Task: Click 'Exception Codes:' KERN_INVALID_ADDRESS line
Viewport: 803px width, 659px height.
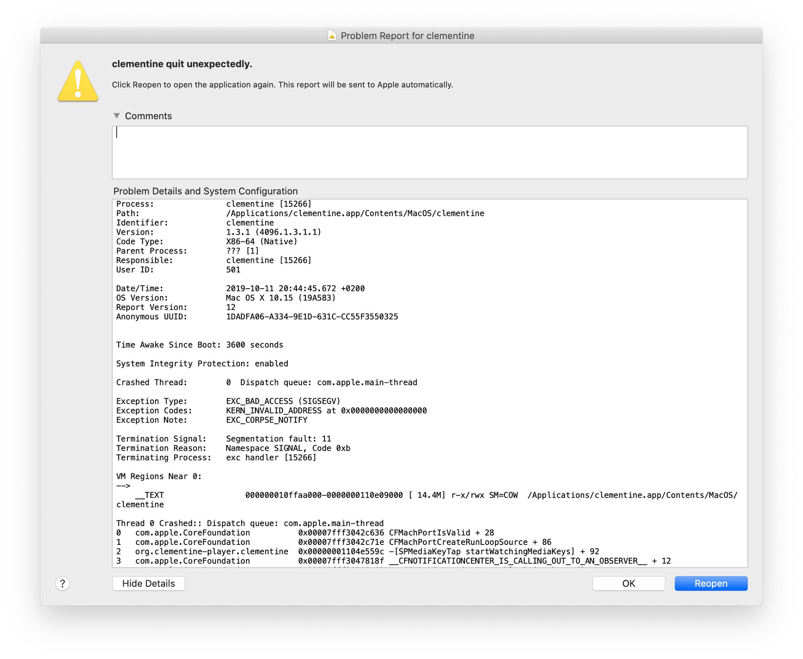Action: pos(271,411)
